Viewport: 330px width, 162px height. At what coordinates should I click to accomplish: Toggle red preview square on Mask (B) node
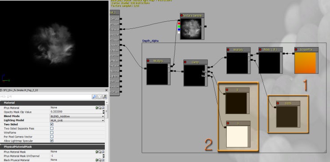(260, 50)
